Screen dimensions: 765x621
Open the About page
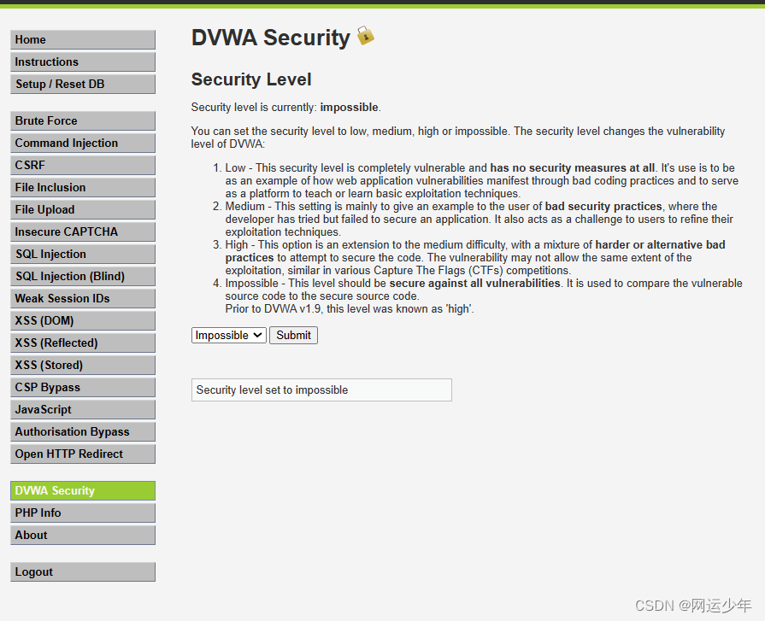click(82, 535)
